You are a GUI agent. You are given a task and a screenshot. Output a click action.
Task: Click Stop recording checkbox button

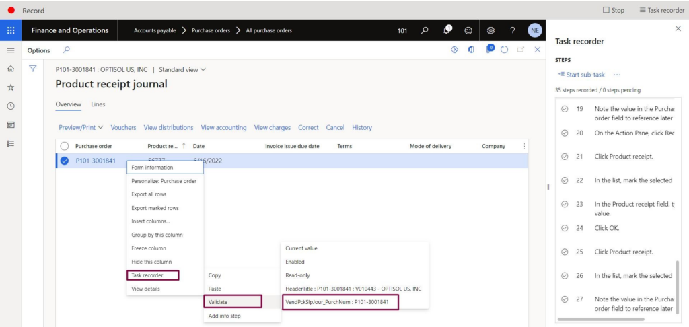(614, 10)
